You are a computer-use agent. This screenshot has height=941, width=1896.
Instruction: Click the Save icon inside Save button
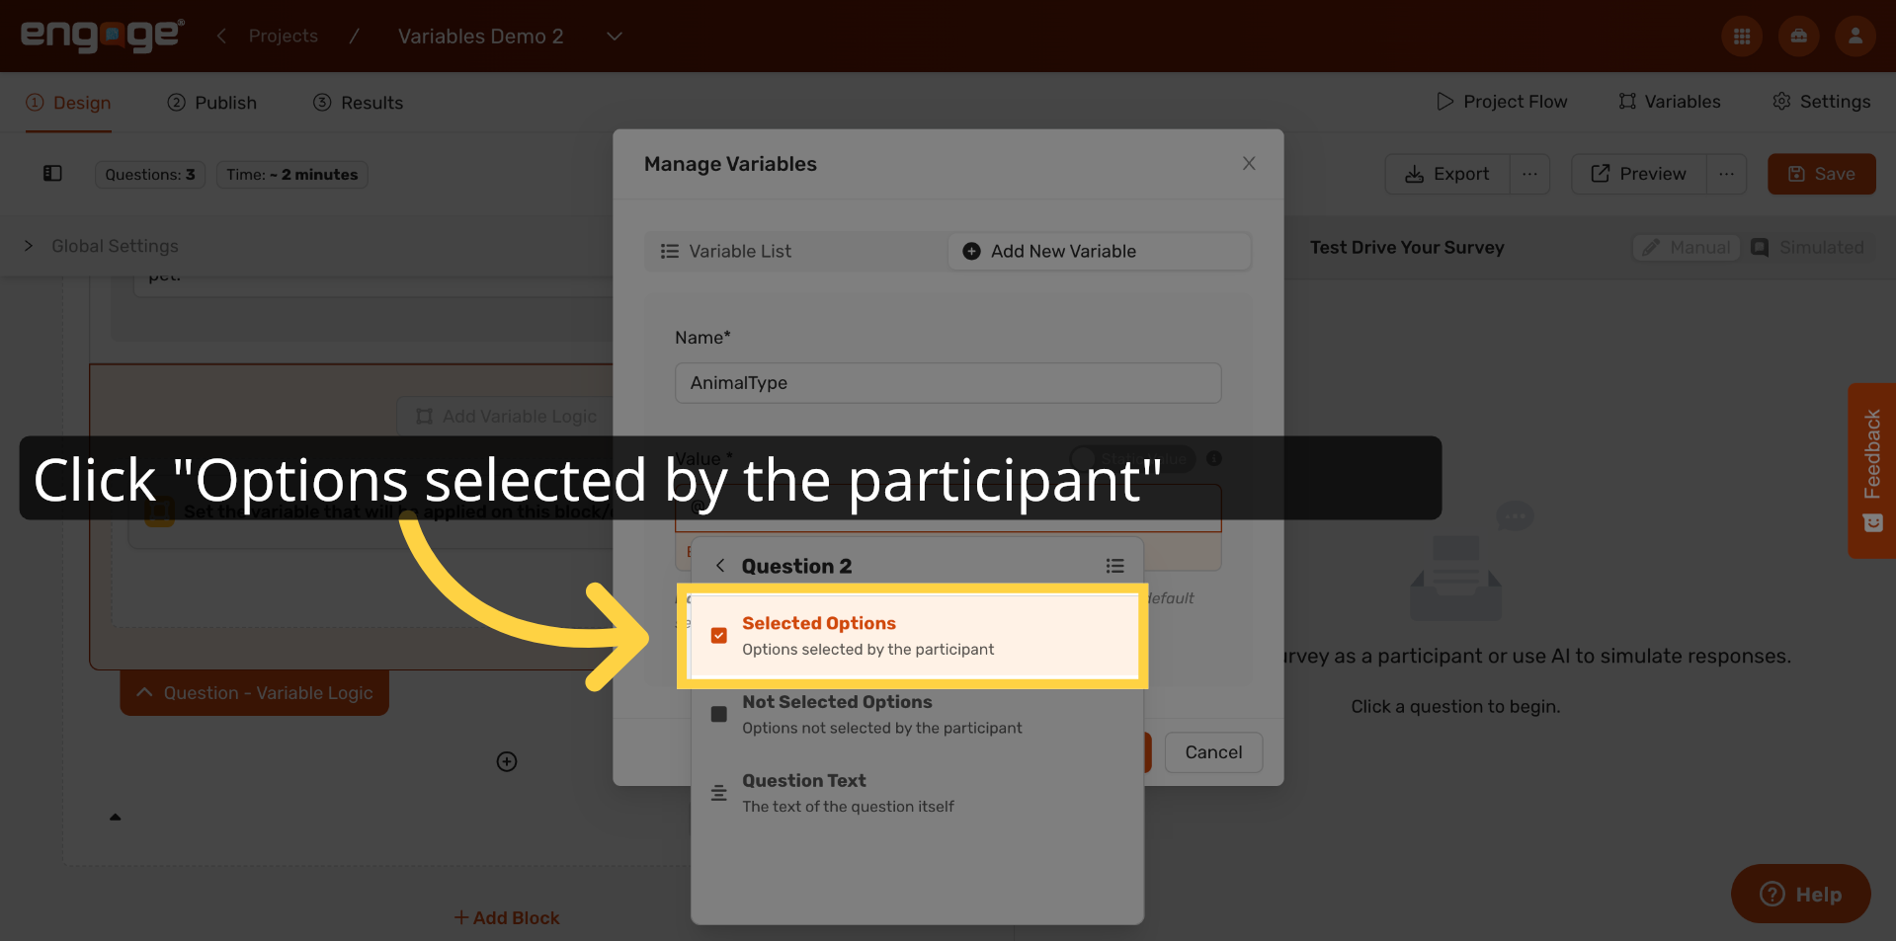coord(1796,174)
